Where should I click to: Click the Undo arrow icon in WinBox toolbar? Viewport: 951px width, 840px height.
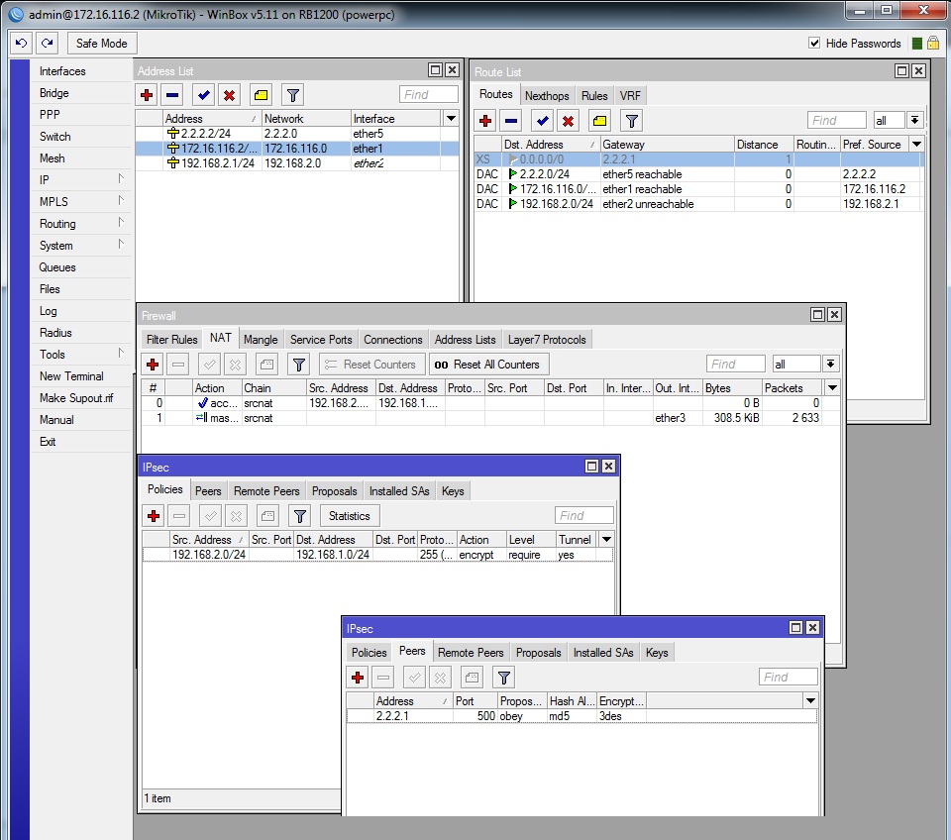(22, 43)
